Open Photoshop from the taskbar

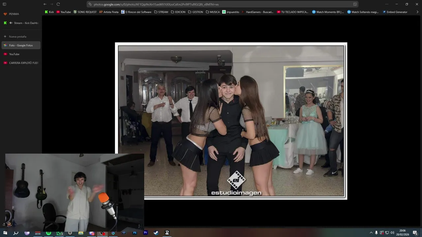click(135, 233)
